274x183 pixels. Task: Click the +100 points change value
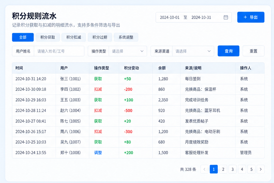128,100
